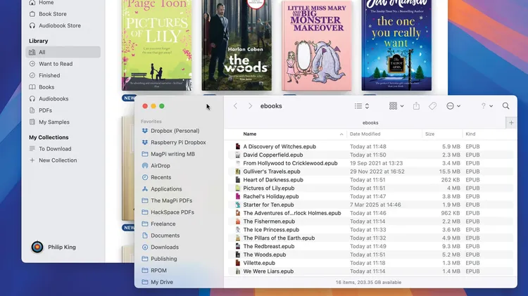The width and height of the screenshot is (528, 296).
Task: Select Pictures of Lily.epub file
Action: [x=370, y=188]
